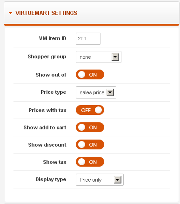
Task: Click the Prices with tax label
Action: (47, 110)
